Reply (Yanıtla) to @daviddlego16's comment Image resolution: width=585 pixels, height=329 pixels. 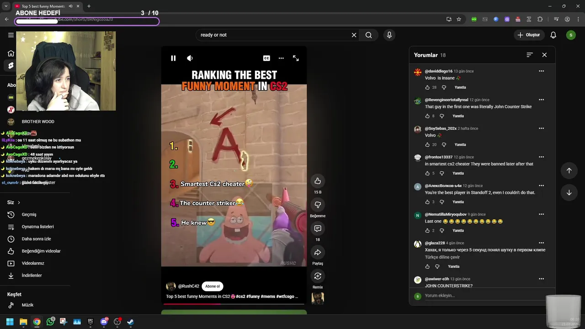460,87
